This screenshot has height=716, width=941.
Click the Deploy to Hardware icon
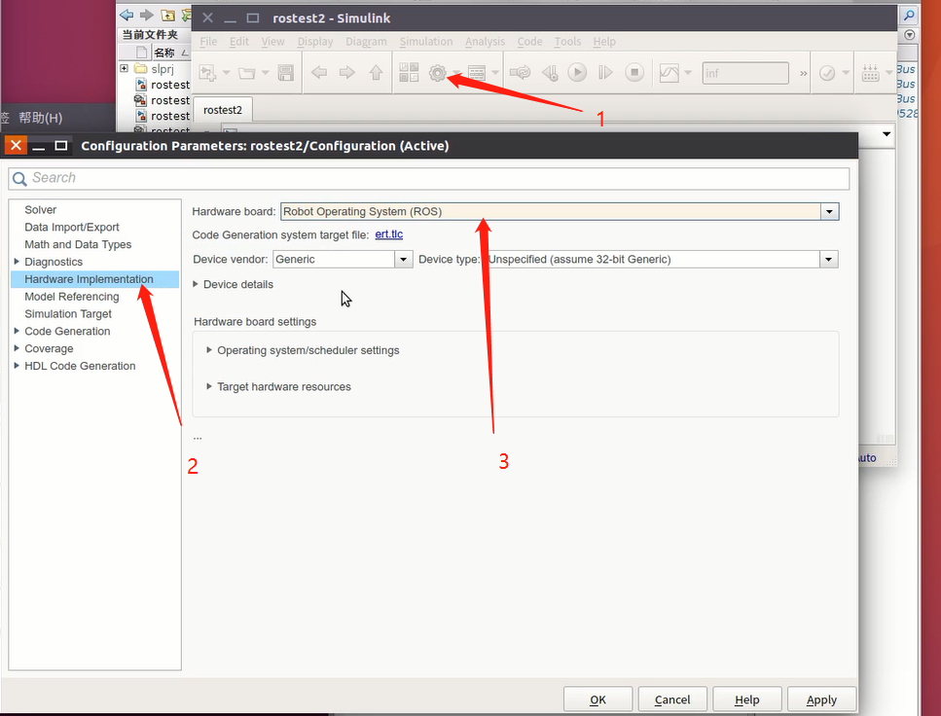point(870,73)
